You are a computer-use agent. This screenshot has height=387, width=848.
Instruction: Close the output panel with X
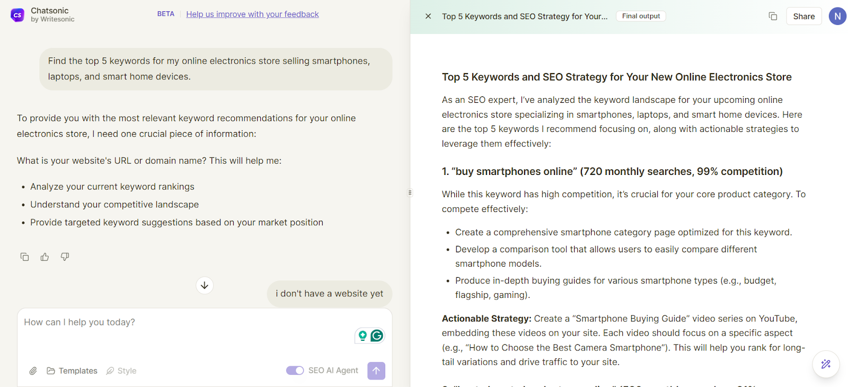(428, 16)
